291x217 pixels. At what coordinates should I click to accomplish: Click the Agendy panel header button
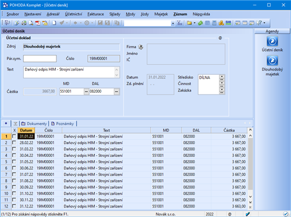272,32
